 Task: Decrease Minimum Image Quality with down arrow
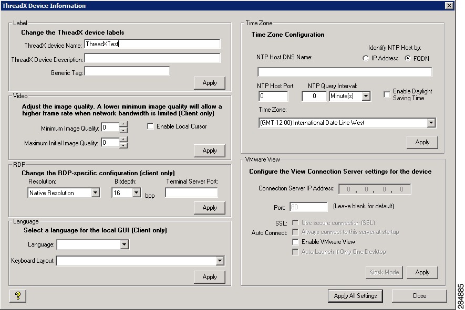click(123, 130)
